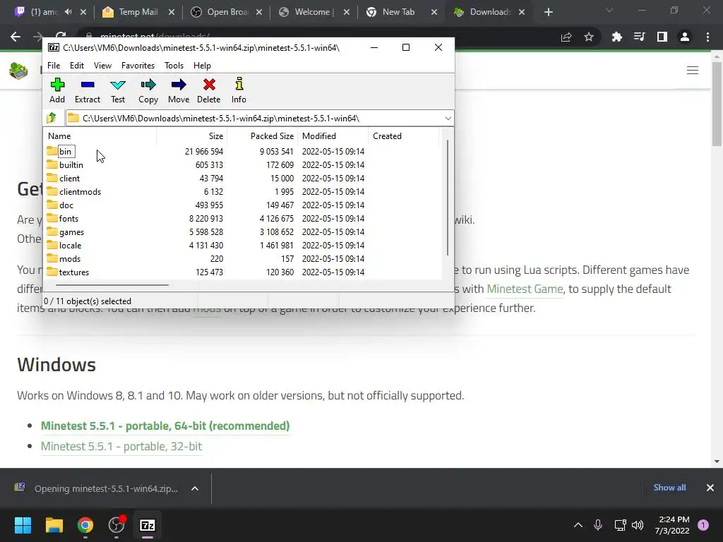Open Chrome tab search dropdown
This screenshot has height=542, width=723.
(609, 10)
